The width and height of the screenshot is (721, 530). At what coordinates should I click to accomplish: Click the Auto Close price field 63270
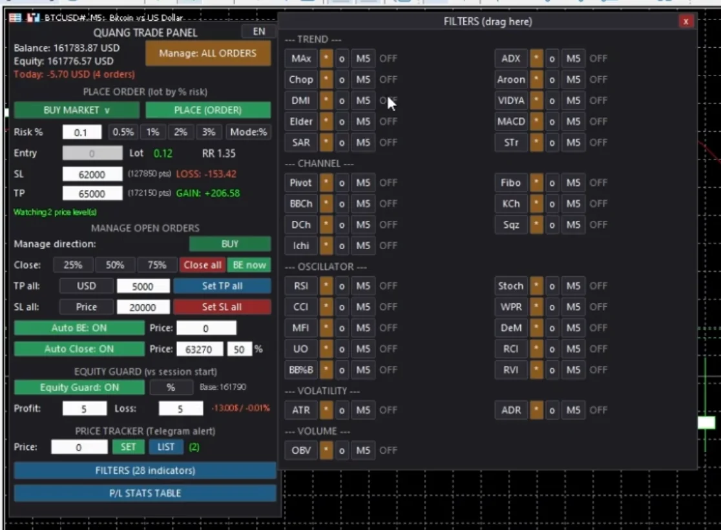[200, 349]
